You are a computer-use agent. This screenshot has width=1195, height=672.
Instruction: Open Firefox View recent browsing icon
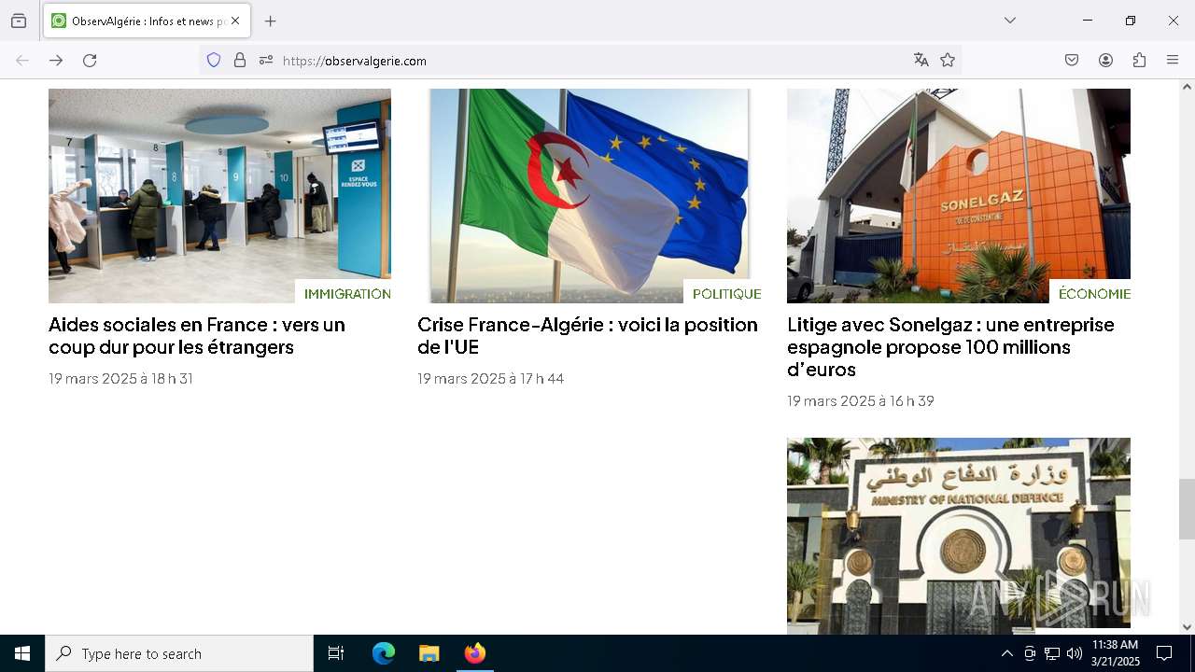pyautogui.click(x=19, y=21)
